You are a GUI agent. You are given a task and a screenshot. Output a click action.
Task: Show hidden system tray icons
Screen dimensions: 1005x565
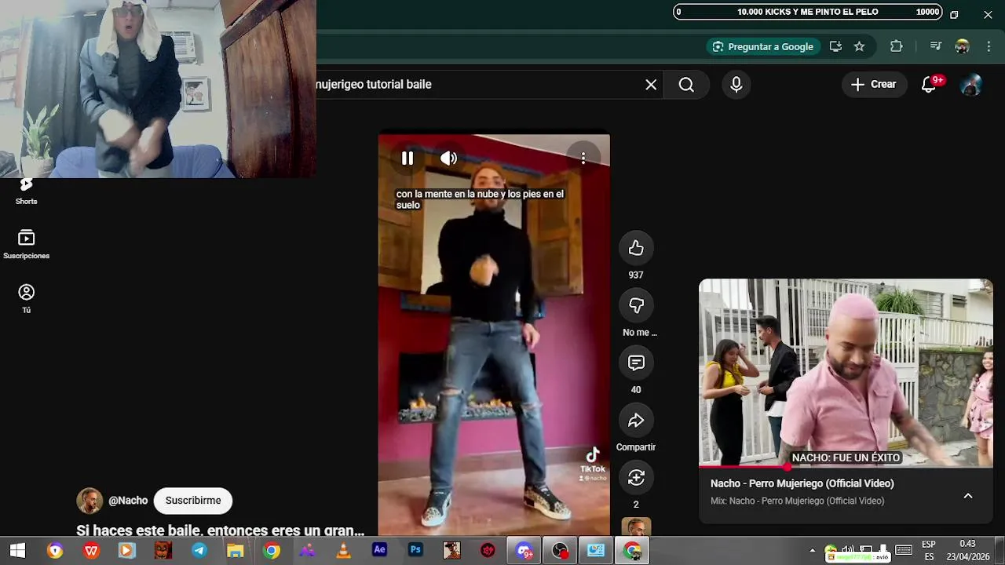pyautogui.click(x=813, y=551)
